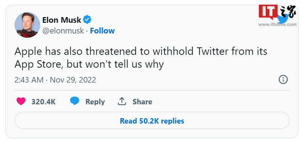Select the Reply text label
This screenshot has height=141, width=301.
[x=95, y=102]
